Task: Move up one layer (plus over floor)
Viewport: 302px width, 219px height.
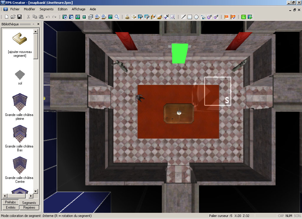Action: pyautogui.click(x=97, y=17)
